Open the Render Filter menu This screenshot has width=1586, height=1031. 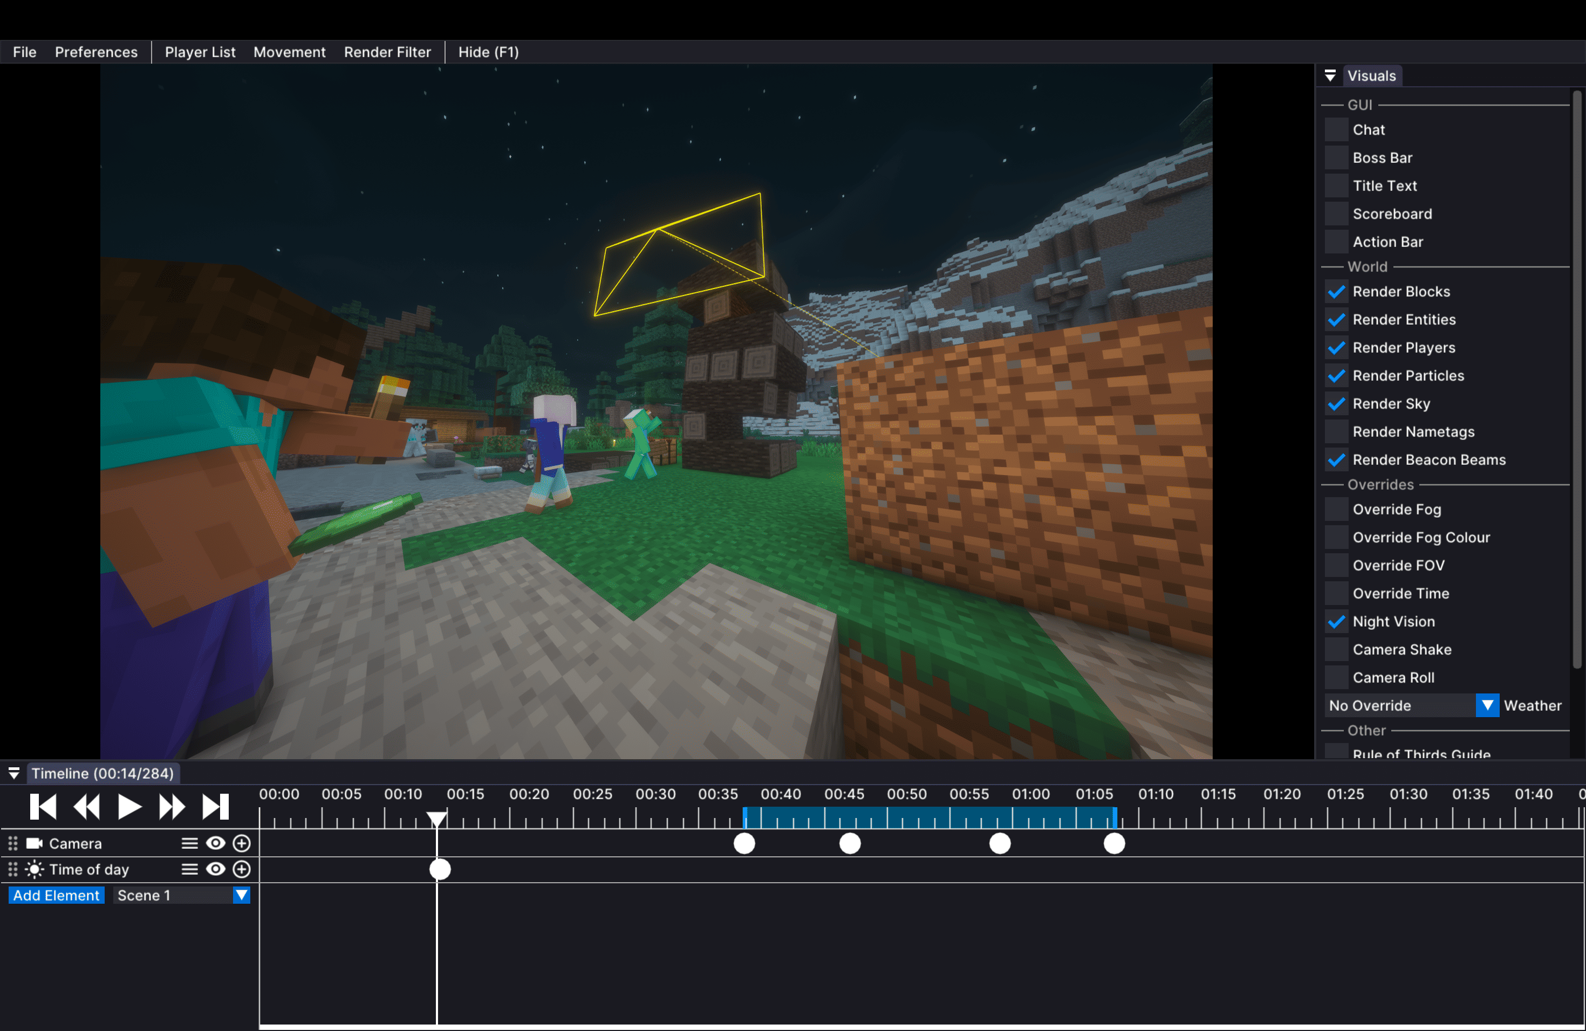click(x=387, y=52)
